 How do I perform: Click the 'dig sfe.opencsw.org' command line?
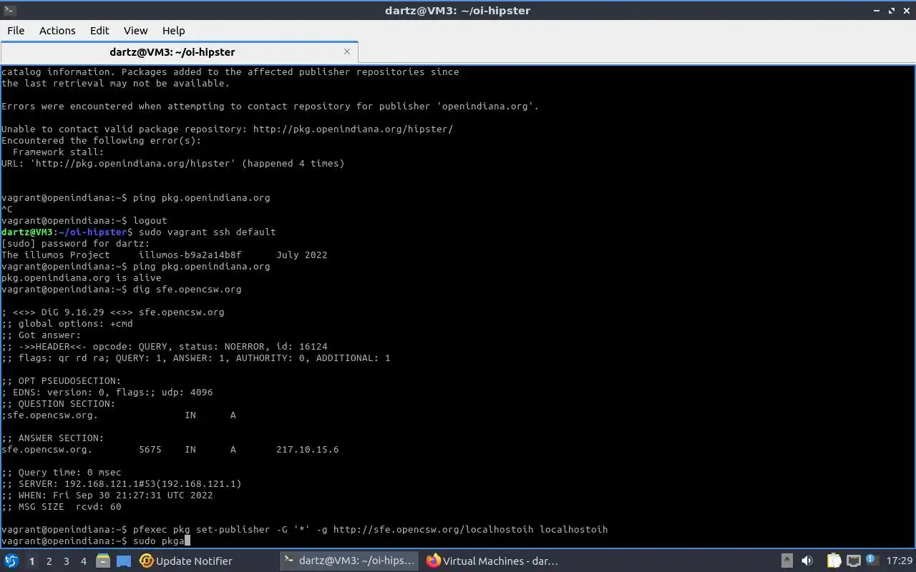pos(122,290)
